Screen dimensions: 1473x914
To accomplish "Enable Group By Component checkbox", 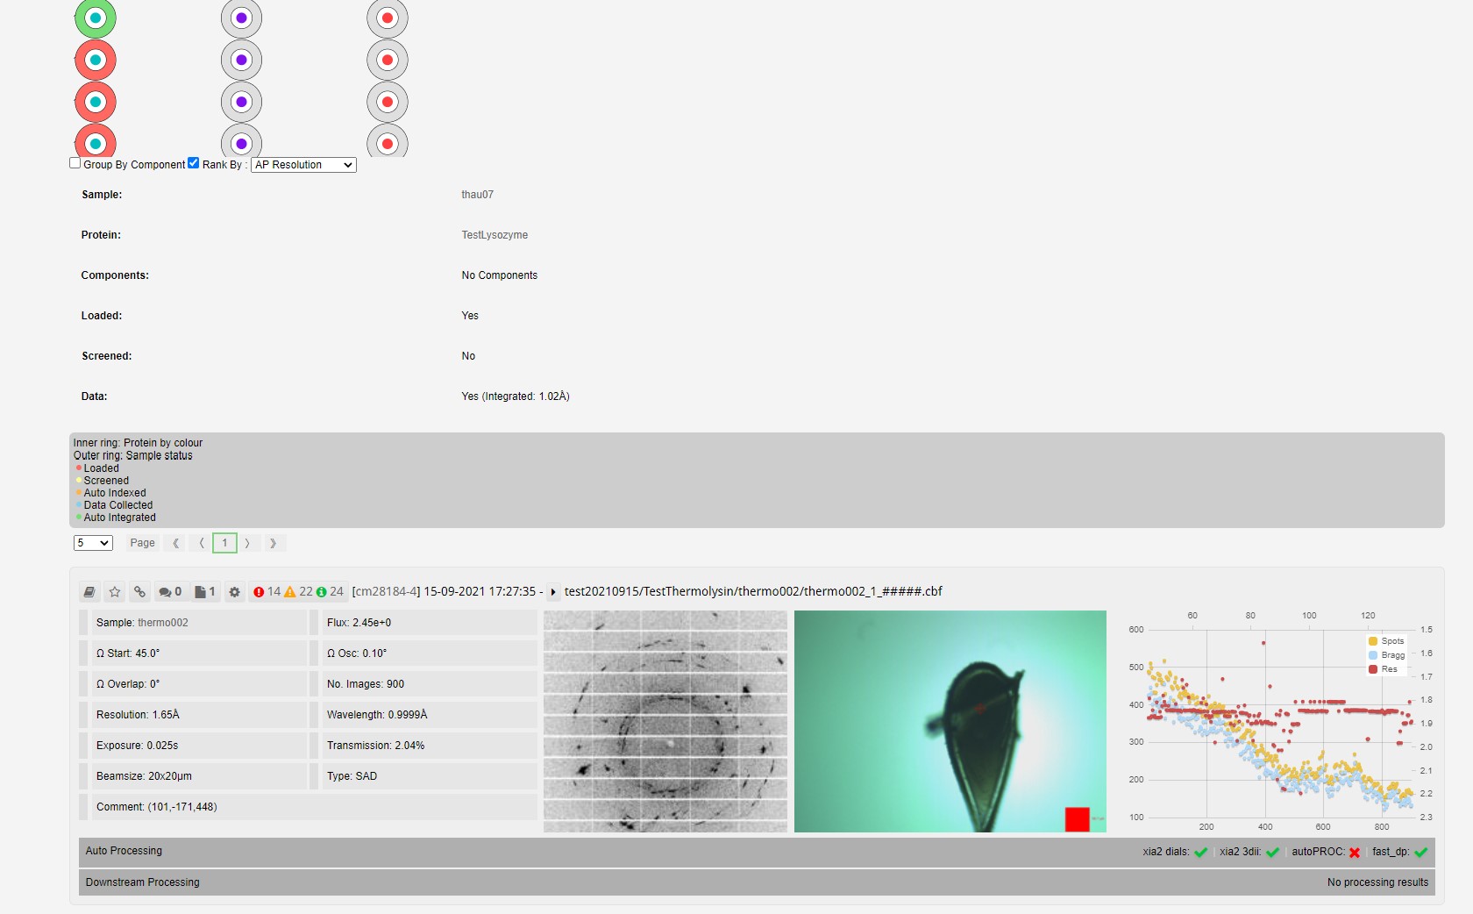I will coord(75,163).
